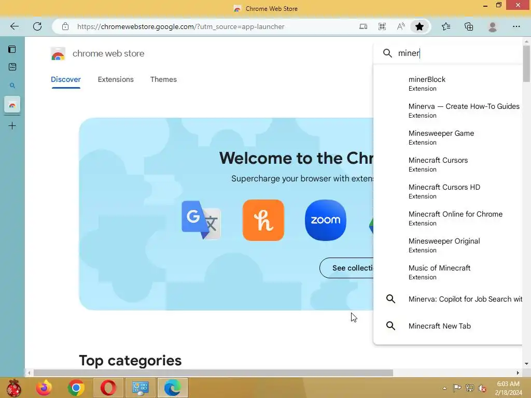Select the Minesweeper Original suggestion
This screenshot has width=531, height=398.
(448, 245)
